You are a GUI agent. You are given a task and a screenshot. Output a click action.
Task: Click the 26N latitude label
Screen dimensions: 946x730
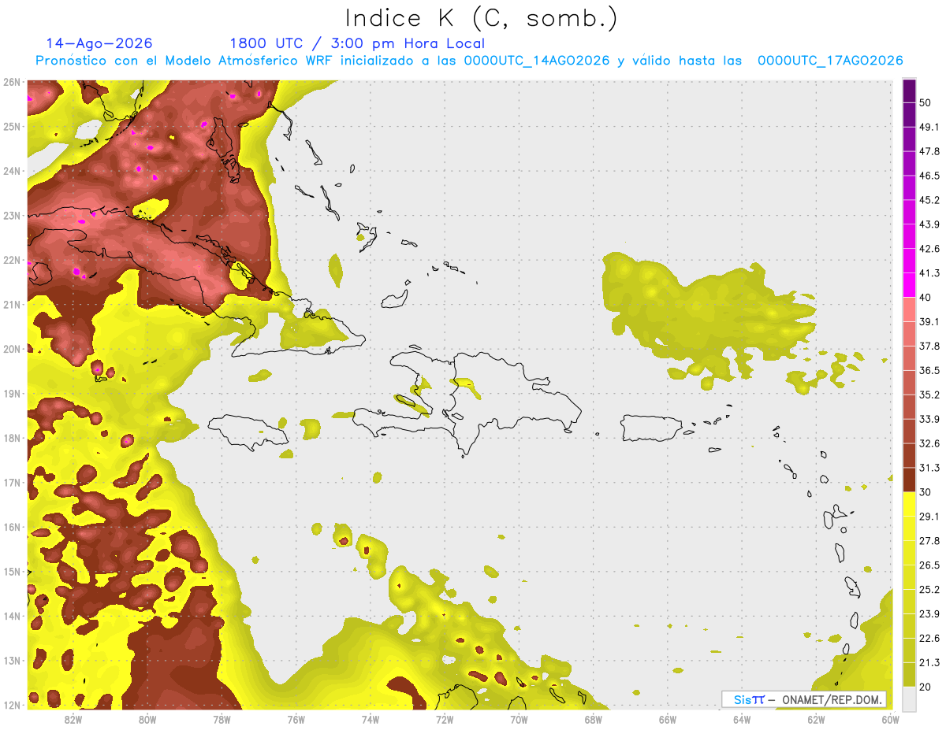click(x=12, y=82)
